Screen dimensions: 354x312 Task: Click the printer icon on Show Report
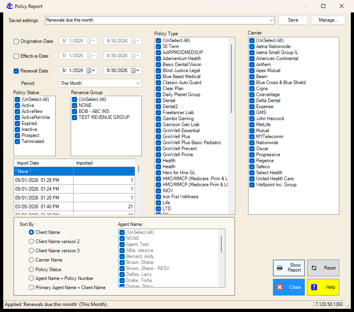(280, 268)
